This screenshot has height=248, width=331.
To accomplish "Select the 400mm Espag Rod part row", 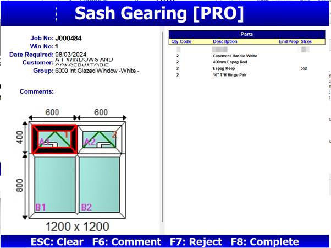I will [x=247, y=62].
